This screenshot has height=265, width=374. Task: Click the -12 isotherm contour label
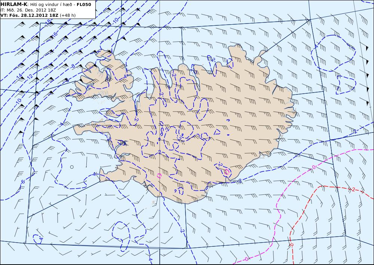click(29, 77)
